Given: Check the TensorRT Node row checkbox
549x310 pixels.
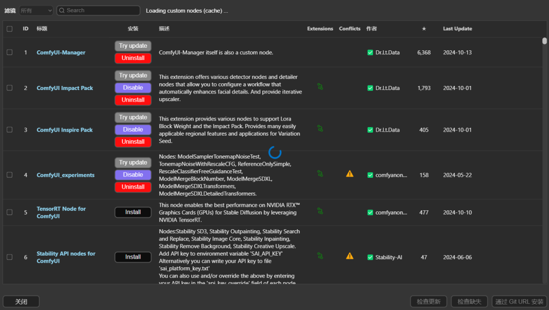Looking at the screenshot, I should click(x=10, y=212).
